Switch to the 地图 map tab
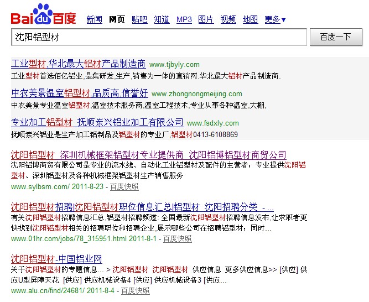This screenshot has height=302, width=369. pos(250,20)
